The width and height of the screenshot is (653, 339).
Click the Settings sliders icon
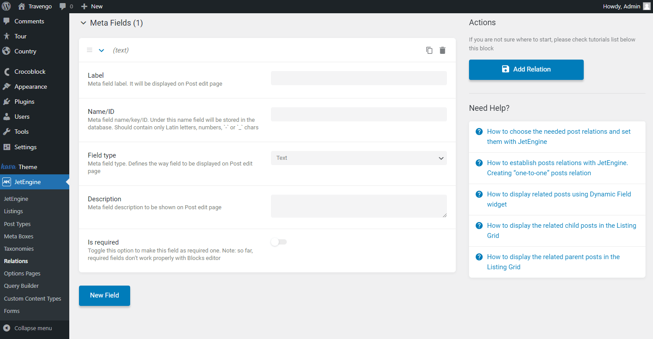coord(7,147)
